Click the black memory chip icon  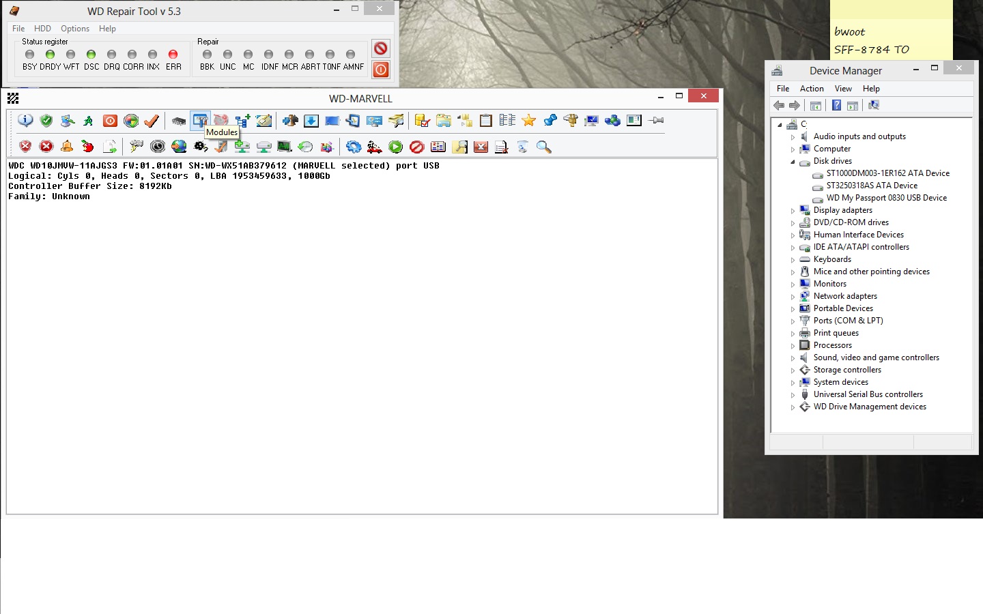pyautogui.click(x=179, y=121)
